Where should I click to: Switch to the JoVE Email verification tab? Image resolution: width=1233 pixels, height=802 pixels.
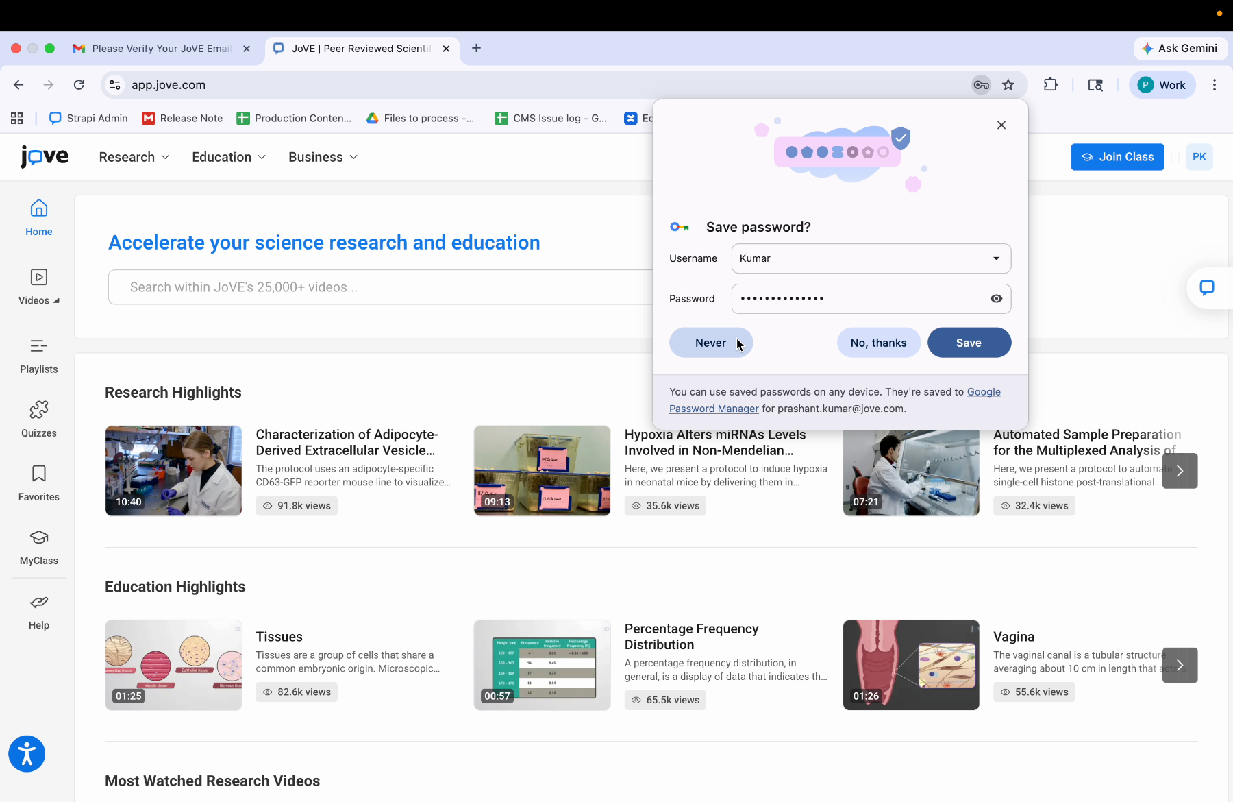point(158,48)
